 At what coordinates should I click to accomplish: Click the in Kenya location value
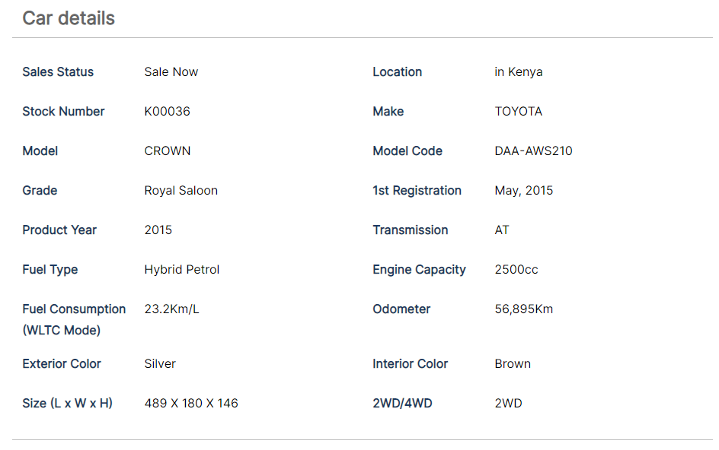[518, 72]
